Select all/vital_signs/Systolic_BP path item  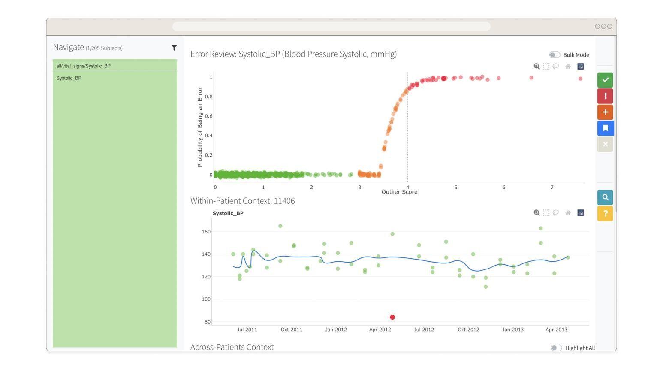[115, 66]
